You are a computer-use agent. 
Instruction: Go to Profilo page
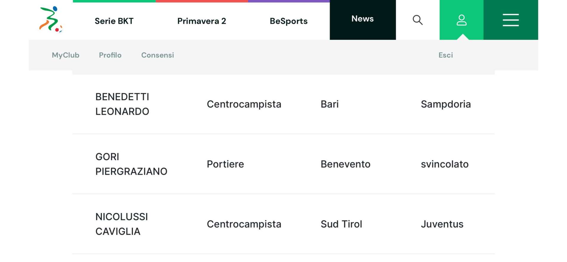point(110,55)
